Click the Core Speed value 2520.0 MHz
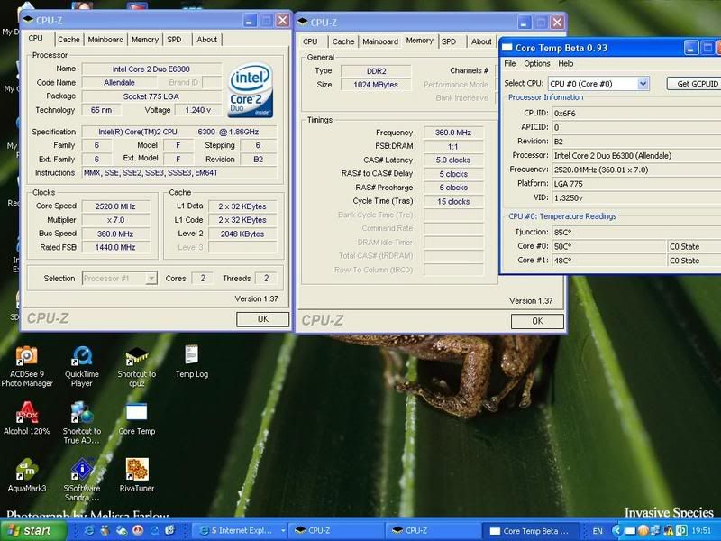 click(115, 206)
